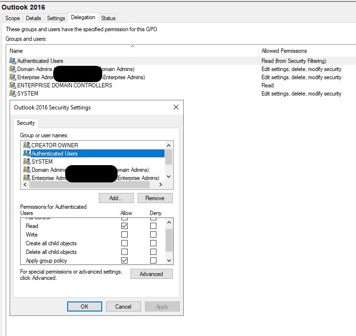Select the SYSTEM row in delegation list
The image size is (356, 336).
[181, 94]
